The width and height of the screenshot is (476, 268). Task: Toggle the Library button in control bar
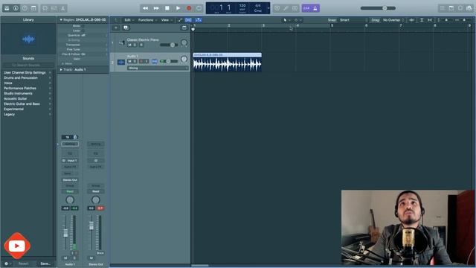[x=7, y=8]
